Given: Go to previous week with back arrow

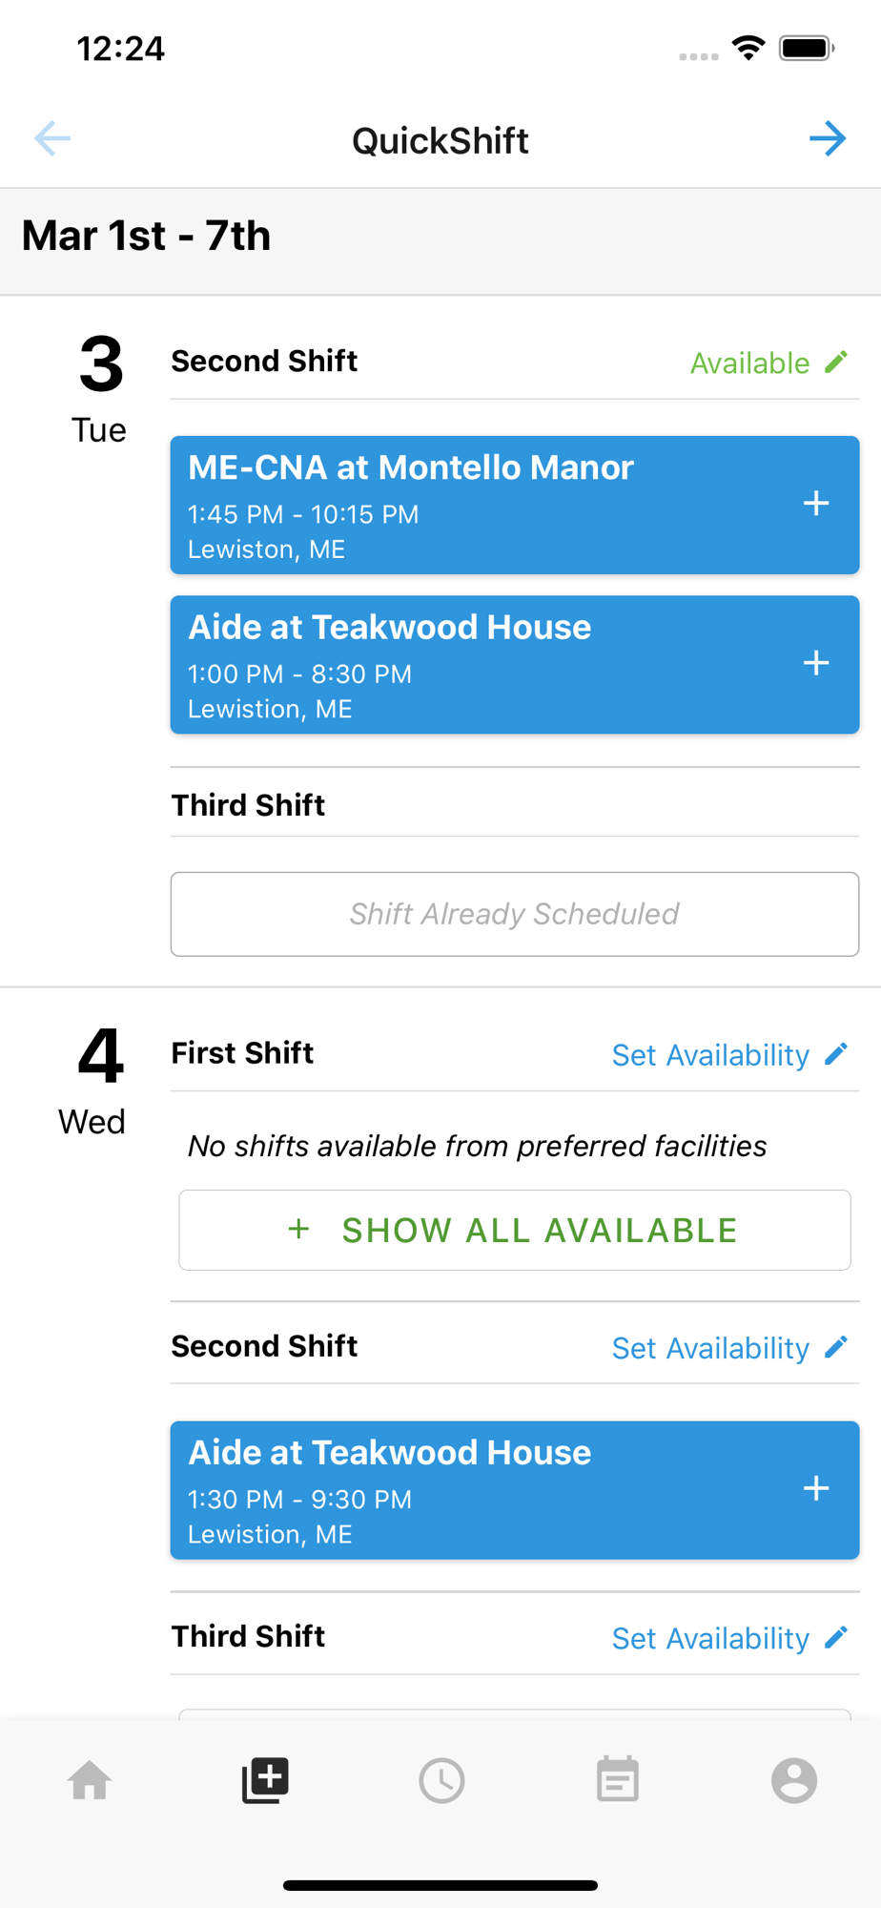Looking at the screenshot, I should pos(52,138).
